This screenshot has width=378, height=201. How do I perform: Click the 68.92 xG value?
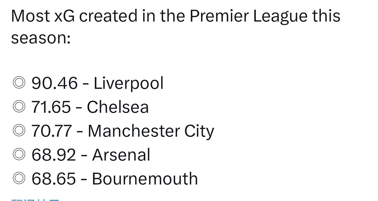pos(53,155)
